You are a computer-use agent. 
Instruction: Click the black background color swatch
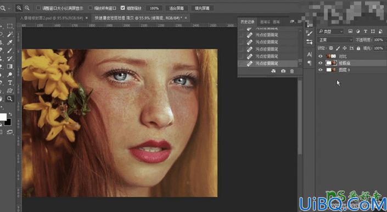point(8,122)
